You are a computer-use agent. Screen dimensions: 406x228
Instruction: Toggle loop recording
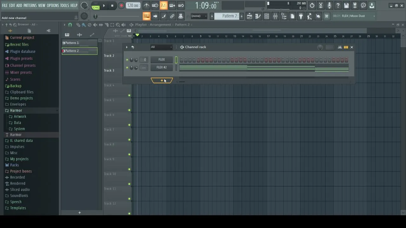(x=181, y=5)
